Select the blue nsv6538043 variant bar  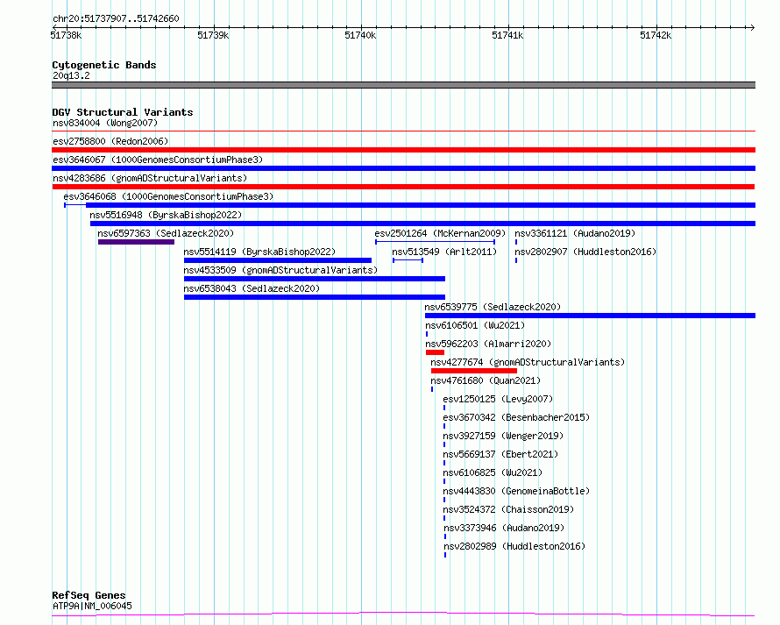click(315, 297)
